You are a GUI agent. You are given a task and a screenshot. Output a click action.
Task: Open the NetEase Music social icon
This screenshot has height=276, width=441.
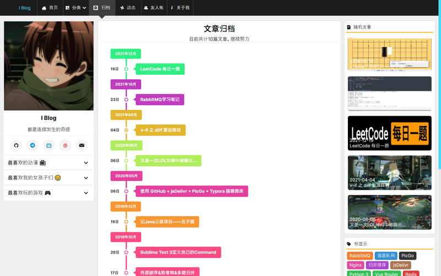pos(65,145)
